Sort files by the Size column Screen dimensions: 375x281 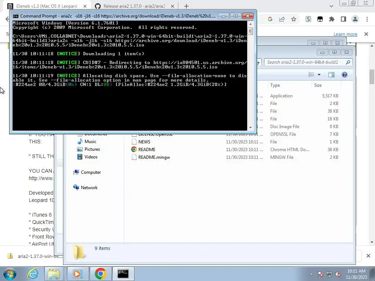click(x=327, y=85)
